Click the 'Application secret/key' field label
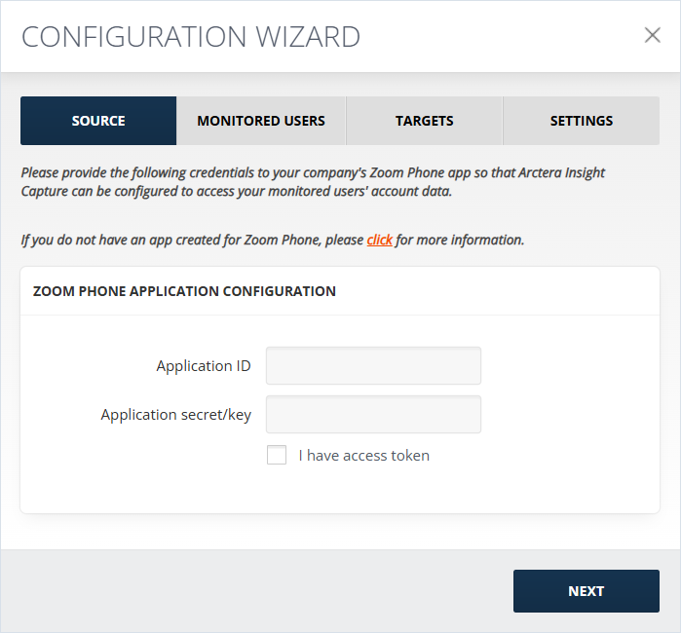 coord(176,415)
